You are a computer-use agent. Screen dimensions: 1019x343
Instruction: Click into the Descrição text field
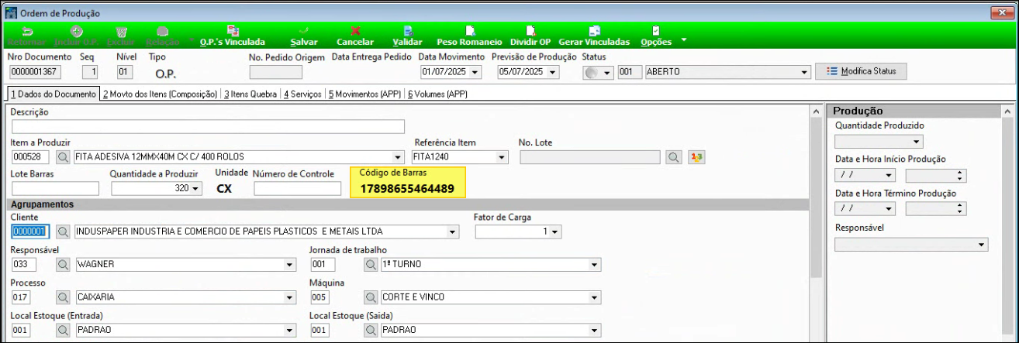[x=208, y=127]
